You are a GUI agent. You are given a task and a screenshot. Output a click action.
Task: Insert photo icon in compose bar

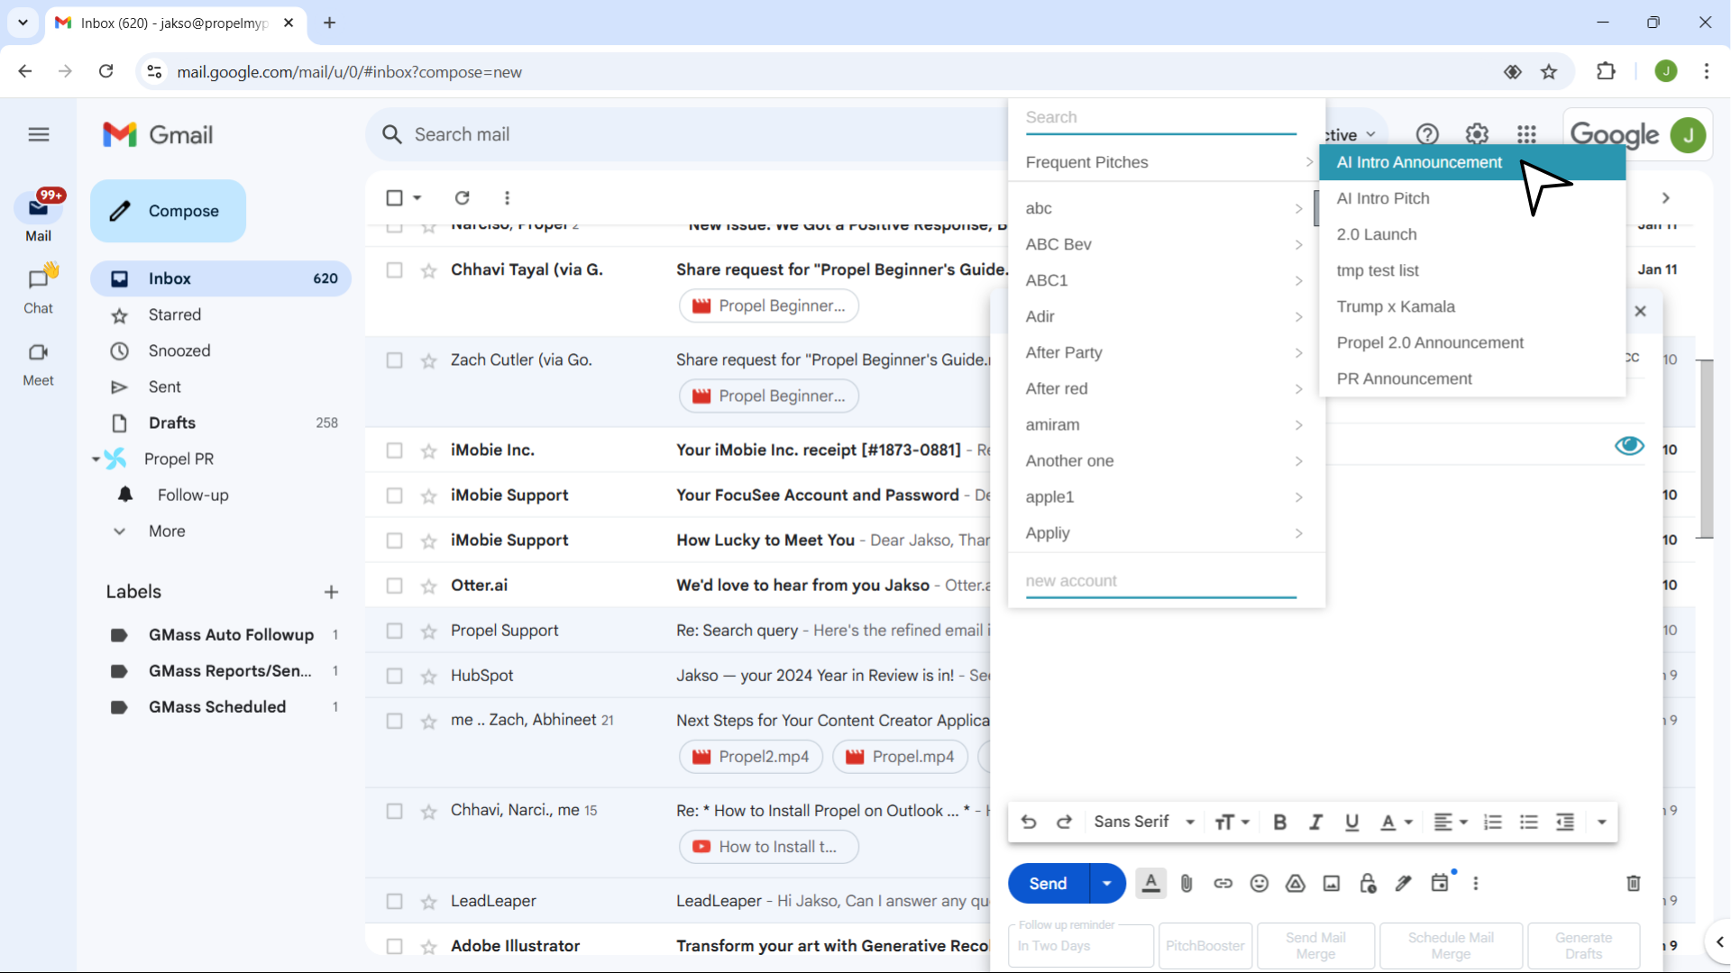(x=1332, y=884)
